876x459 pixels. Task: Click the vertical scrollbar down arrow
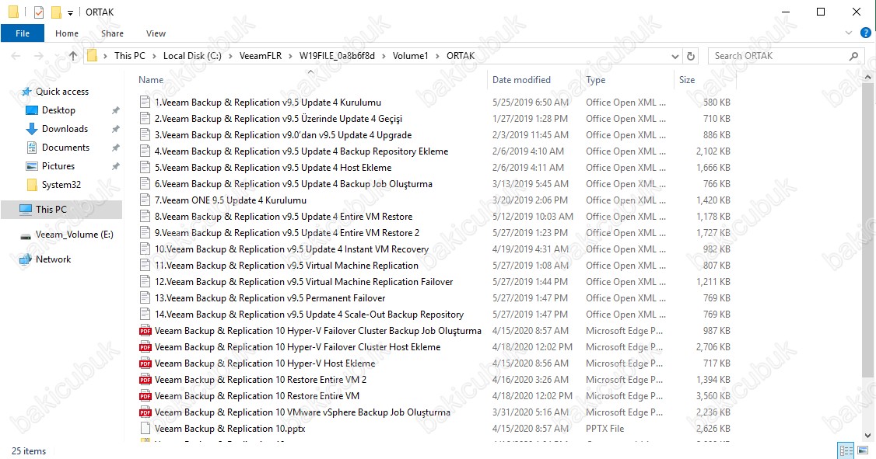pos(867,436)
